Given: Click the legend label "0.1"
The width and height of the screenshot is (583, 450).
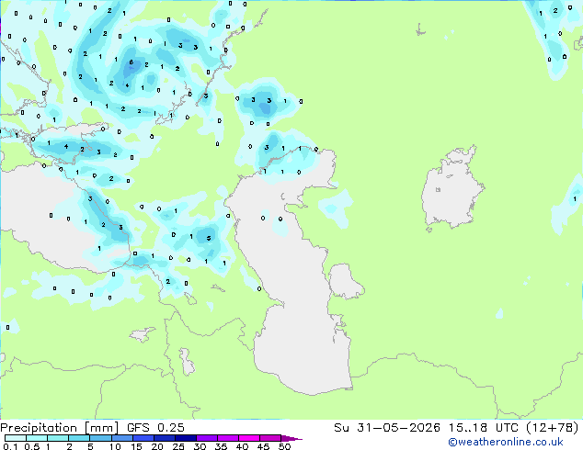Looking at the screenshot, I should click(x=11, y=446).
